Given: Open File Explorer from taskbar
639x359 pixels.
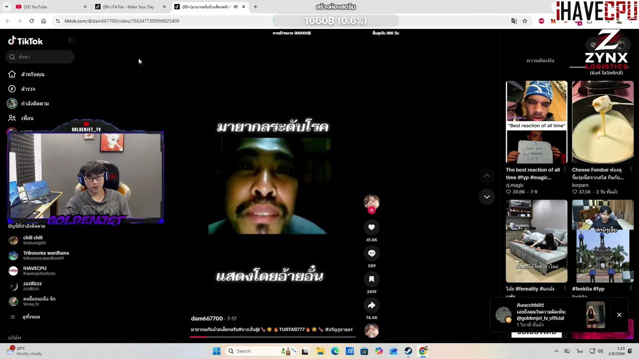Looking at the screenshot, I should click(320, 351).
